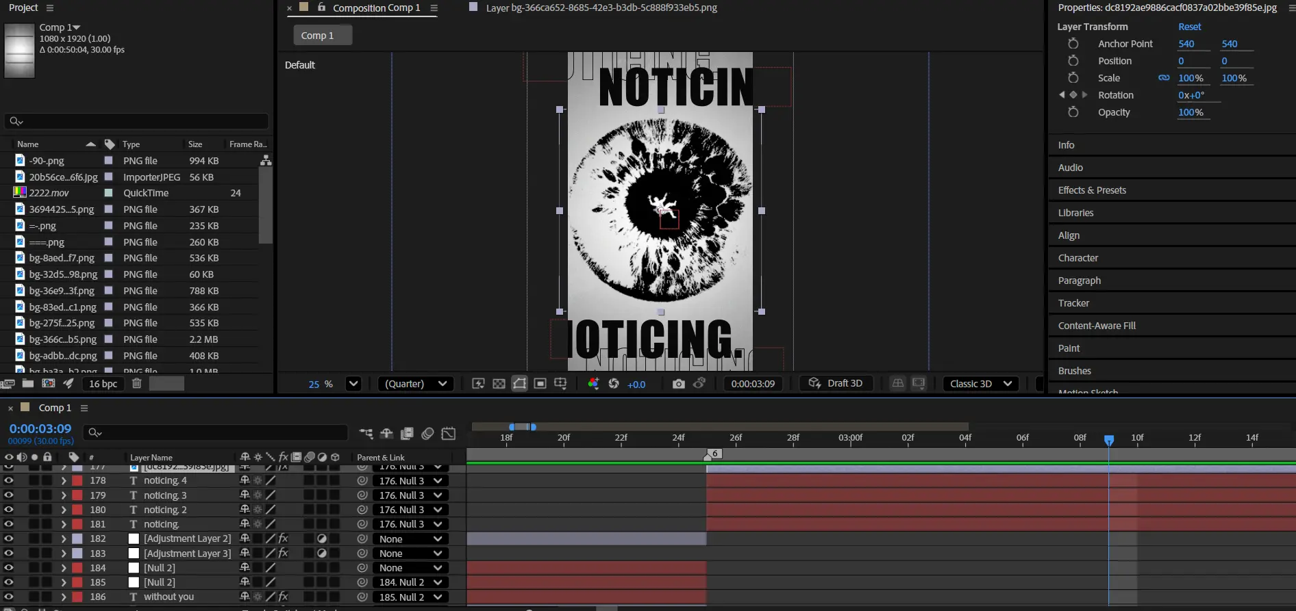Enable motion blur for timeline layers
The width and height of the screenshot is (1296, 611).
pos(427,433)
